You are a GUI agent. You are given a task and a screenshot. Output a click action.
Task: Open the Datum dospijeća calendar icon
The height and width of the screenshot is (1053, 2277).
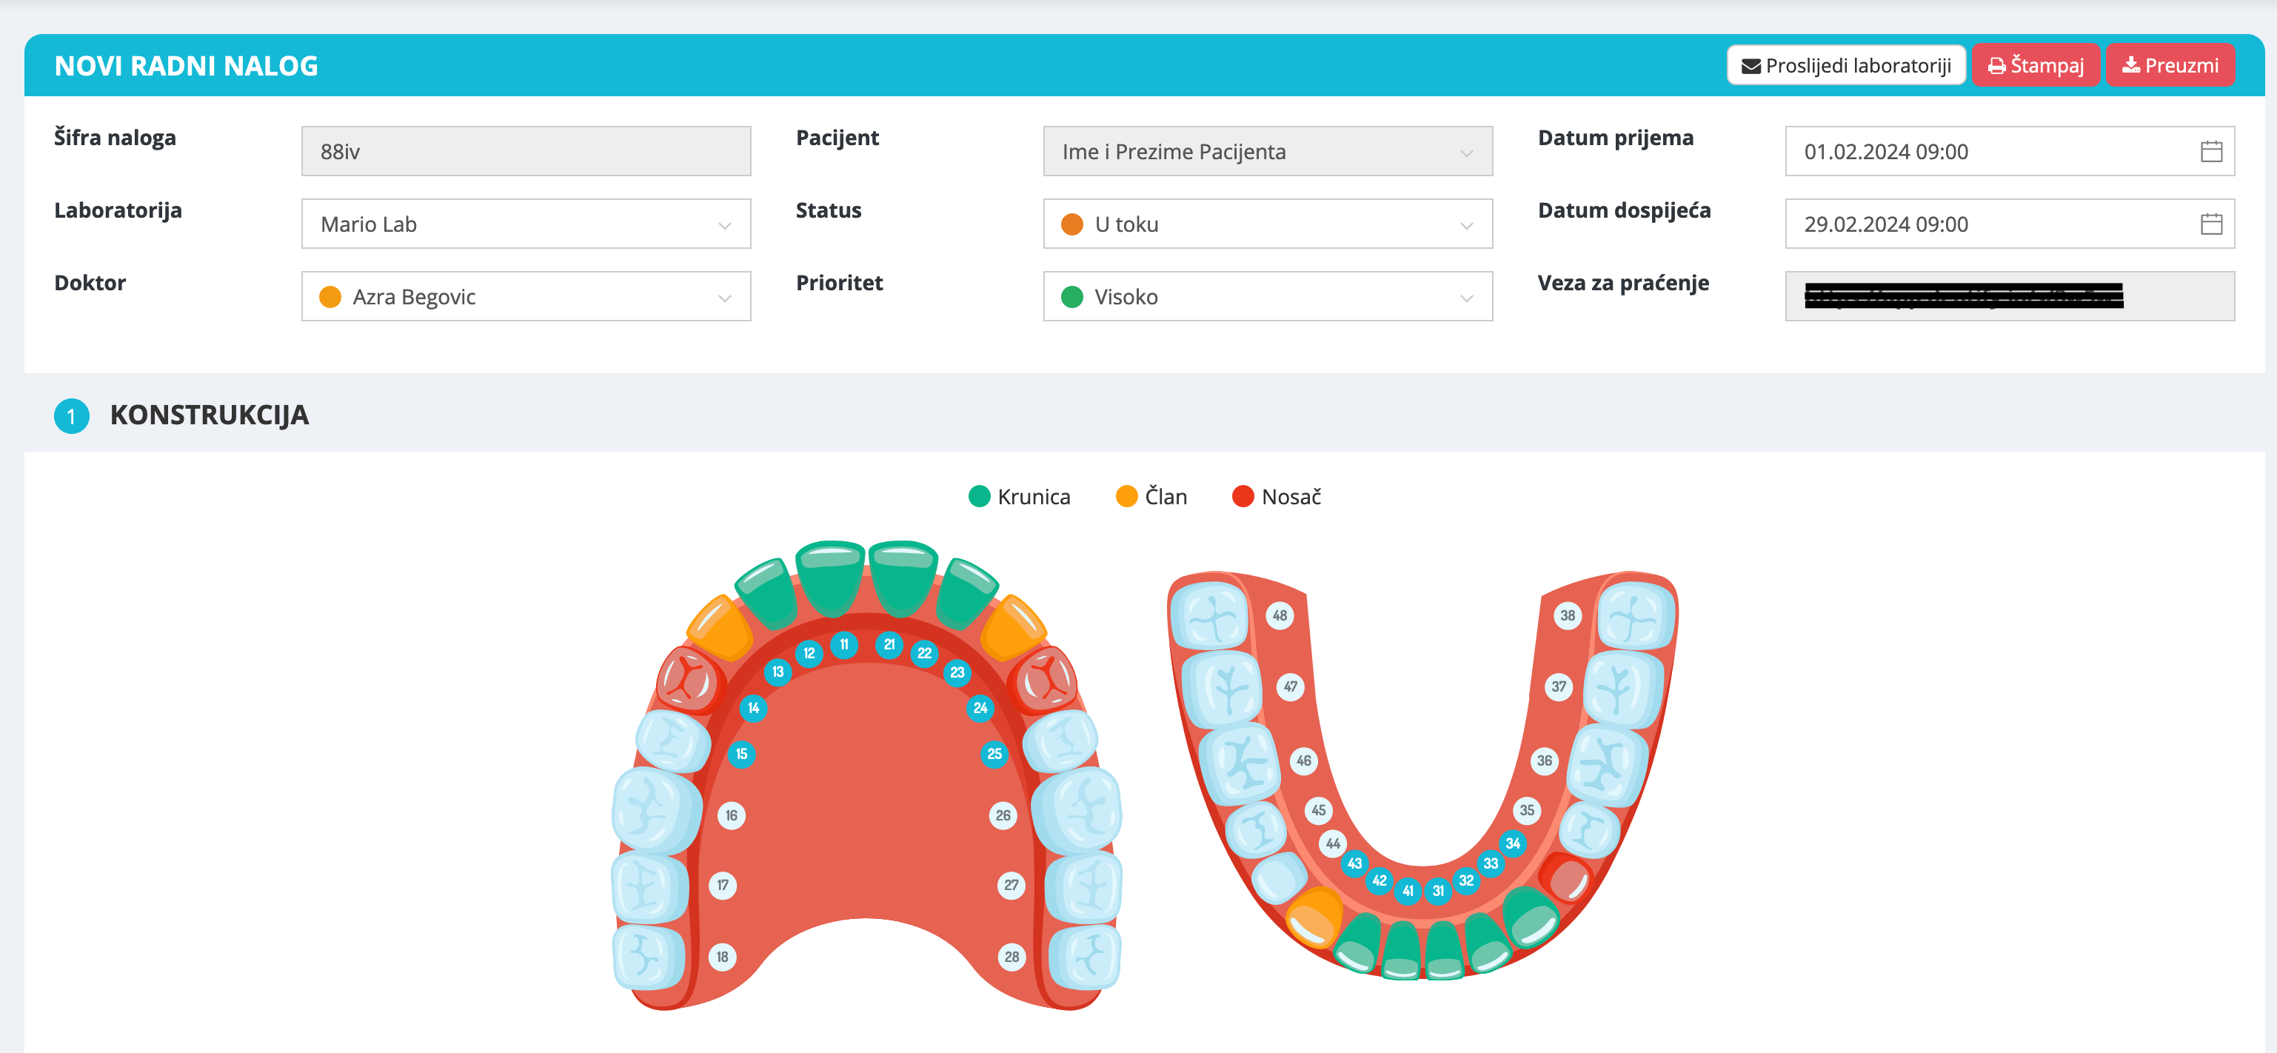click(x=2210, y=224)
